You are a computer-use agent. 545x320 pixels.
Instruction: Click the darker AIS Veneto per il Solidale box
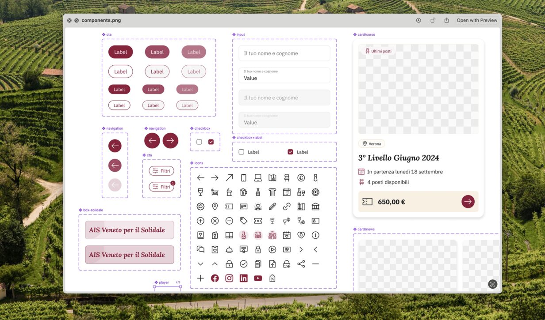[129, 255]
